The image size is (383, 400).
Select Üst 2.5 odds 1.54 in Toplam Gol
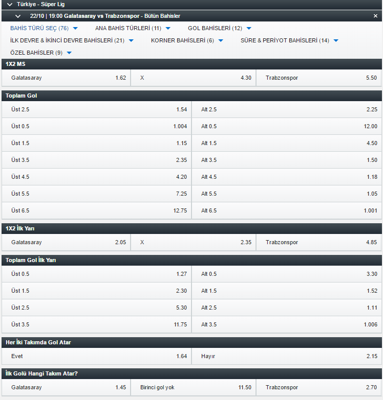tap(96, 109)
